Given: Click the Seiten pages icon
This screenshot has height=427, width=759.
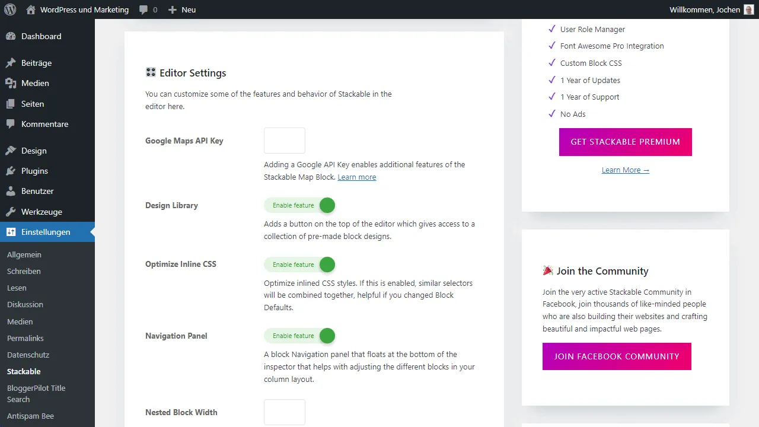Looking at the screenshot, I should point(11,104).
